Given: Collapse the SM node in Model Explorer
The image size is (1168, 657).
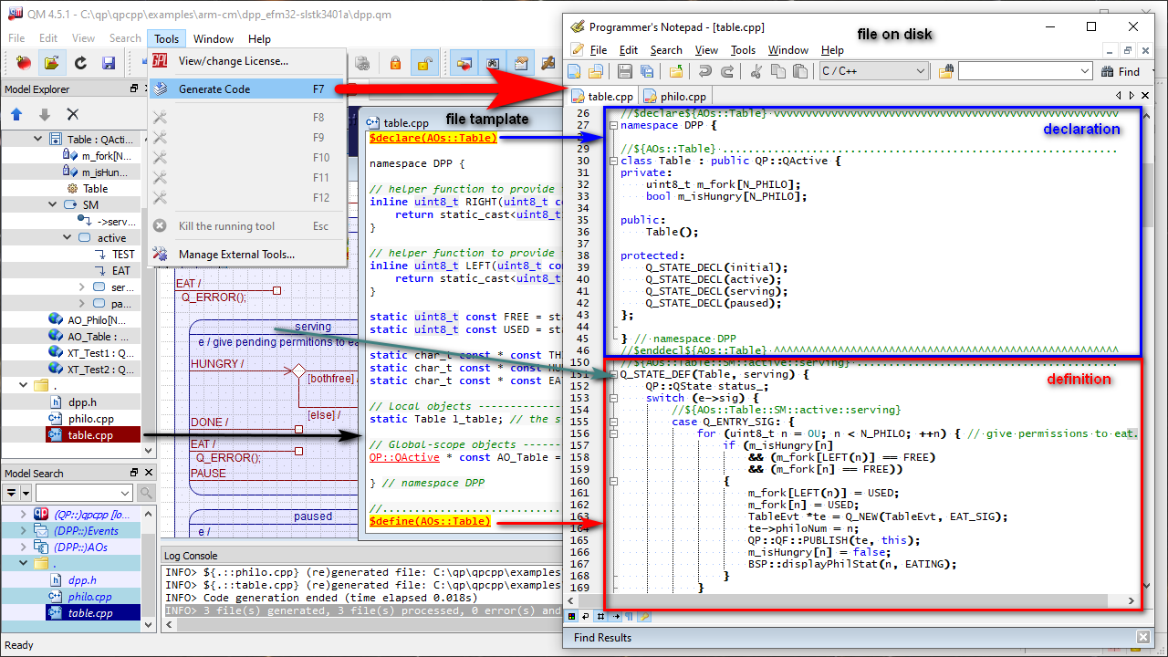Looking at the screenshot, I should pyautogui.click(x=53, y=205).
